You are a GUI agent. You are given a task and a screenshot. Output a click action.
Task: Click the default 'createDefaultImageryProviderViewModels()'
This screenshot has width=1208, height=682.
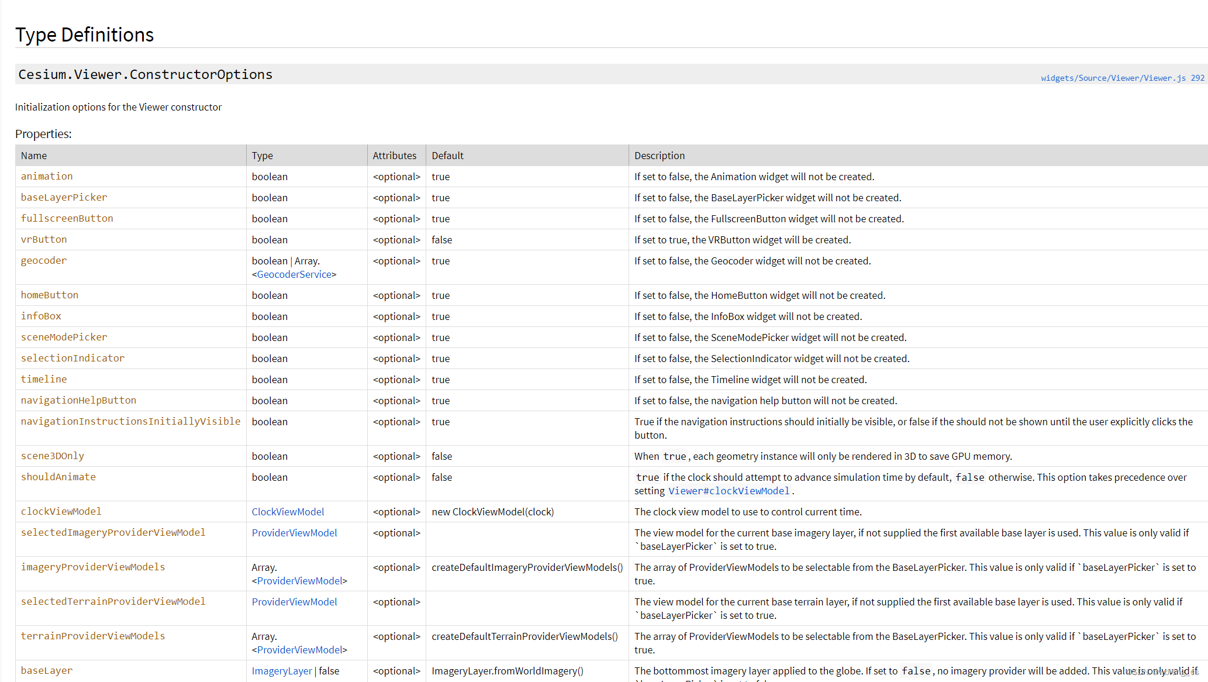527,567
